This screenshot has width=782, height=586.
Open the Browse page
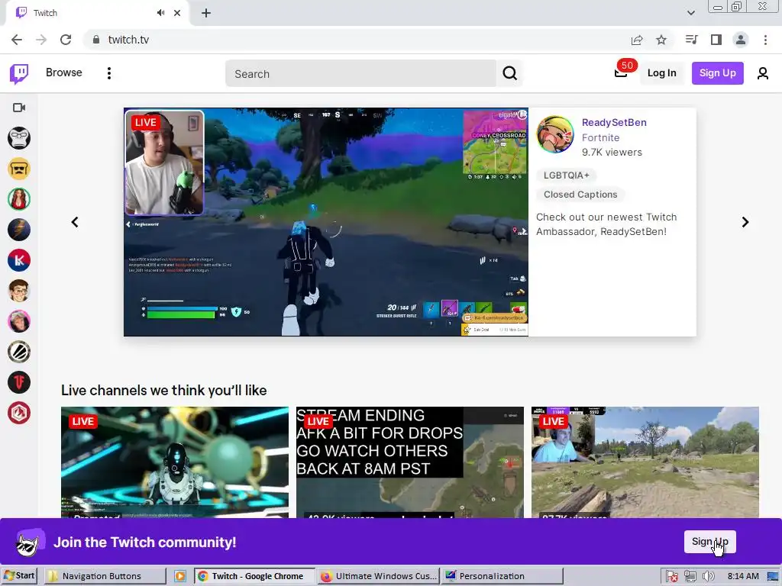pyautogui.click(x=64, y=72)
